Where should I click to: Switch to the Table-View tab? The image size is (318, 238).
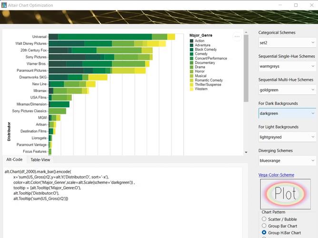(x=40, y=160)
